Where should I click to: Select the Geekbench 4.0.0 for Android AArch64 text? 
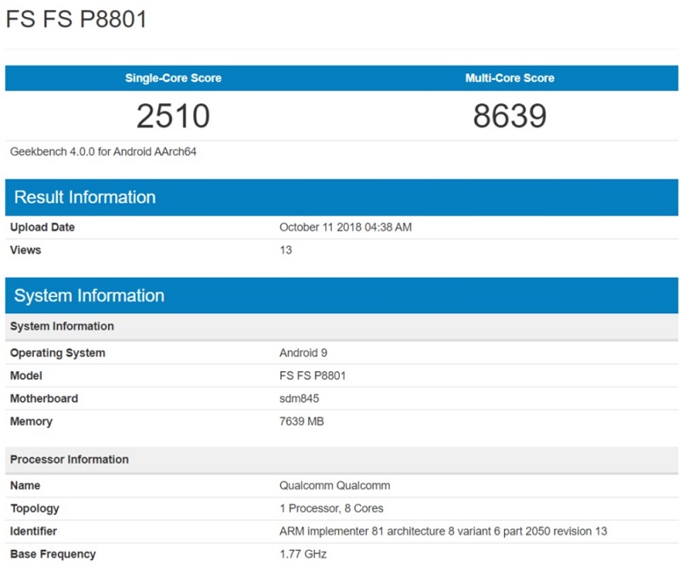[x=103, y=152]
